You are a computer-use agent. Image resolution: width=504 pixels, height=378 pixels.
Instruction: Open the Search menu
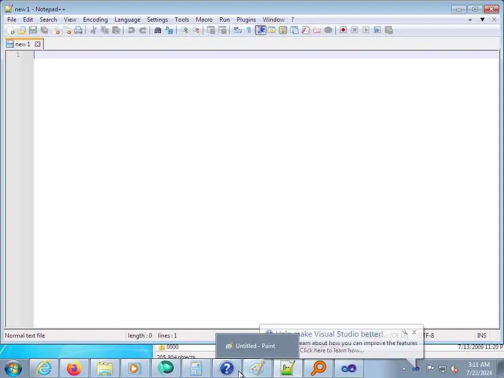pos(48,20)
